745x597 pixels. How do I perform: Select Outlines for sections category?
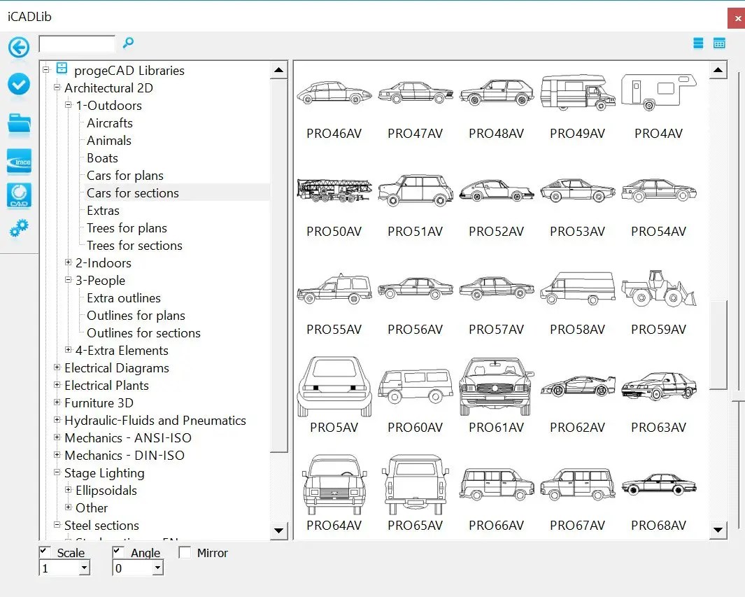[143, 333]
